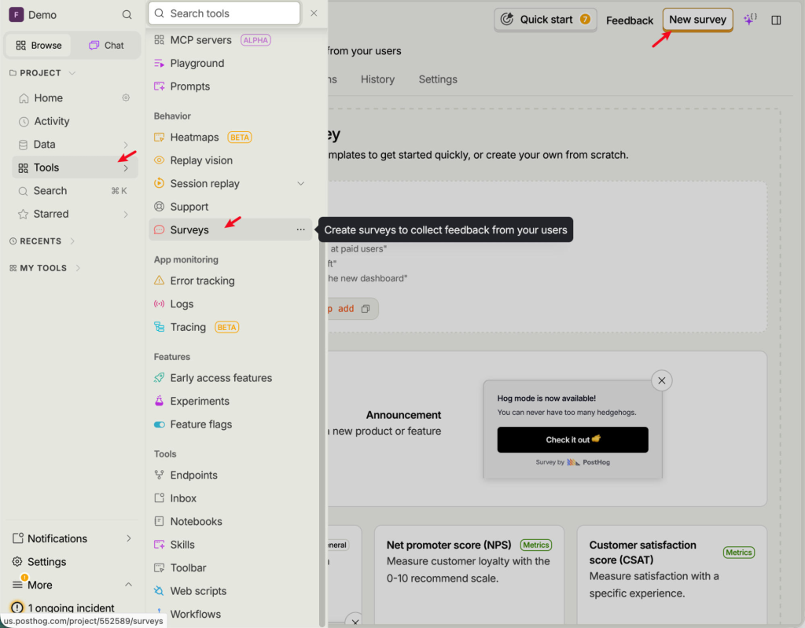This screenshot has height=628, width=805.
Task: Open Tracing tool
Action: (188, 327)
